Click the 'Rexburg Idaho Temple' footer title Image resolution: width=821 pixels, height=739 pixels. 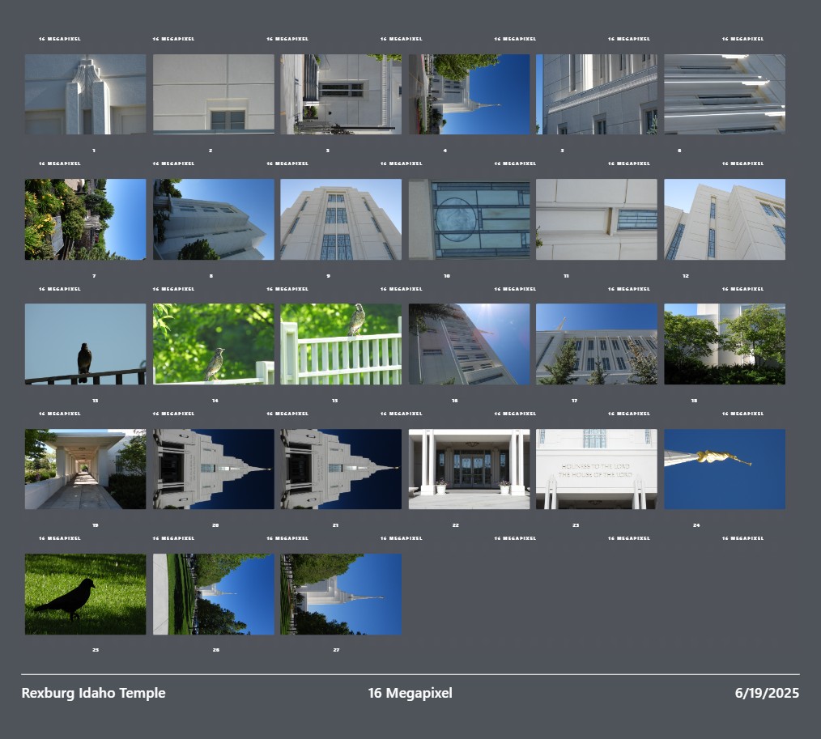tap(93, 693)
